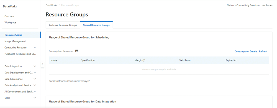Select Resource Group in the sidebar
This screenshot has height=108, width=277.
click(13, 35)
